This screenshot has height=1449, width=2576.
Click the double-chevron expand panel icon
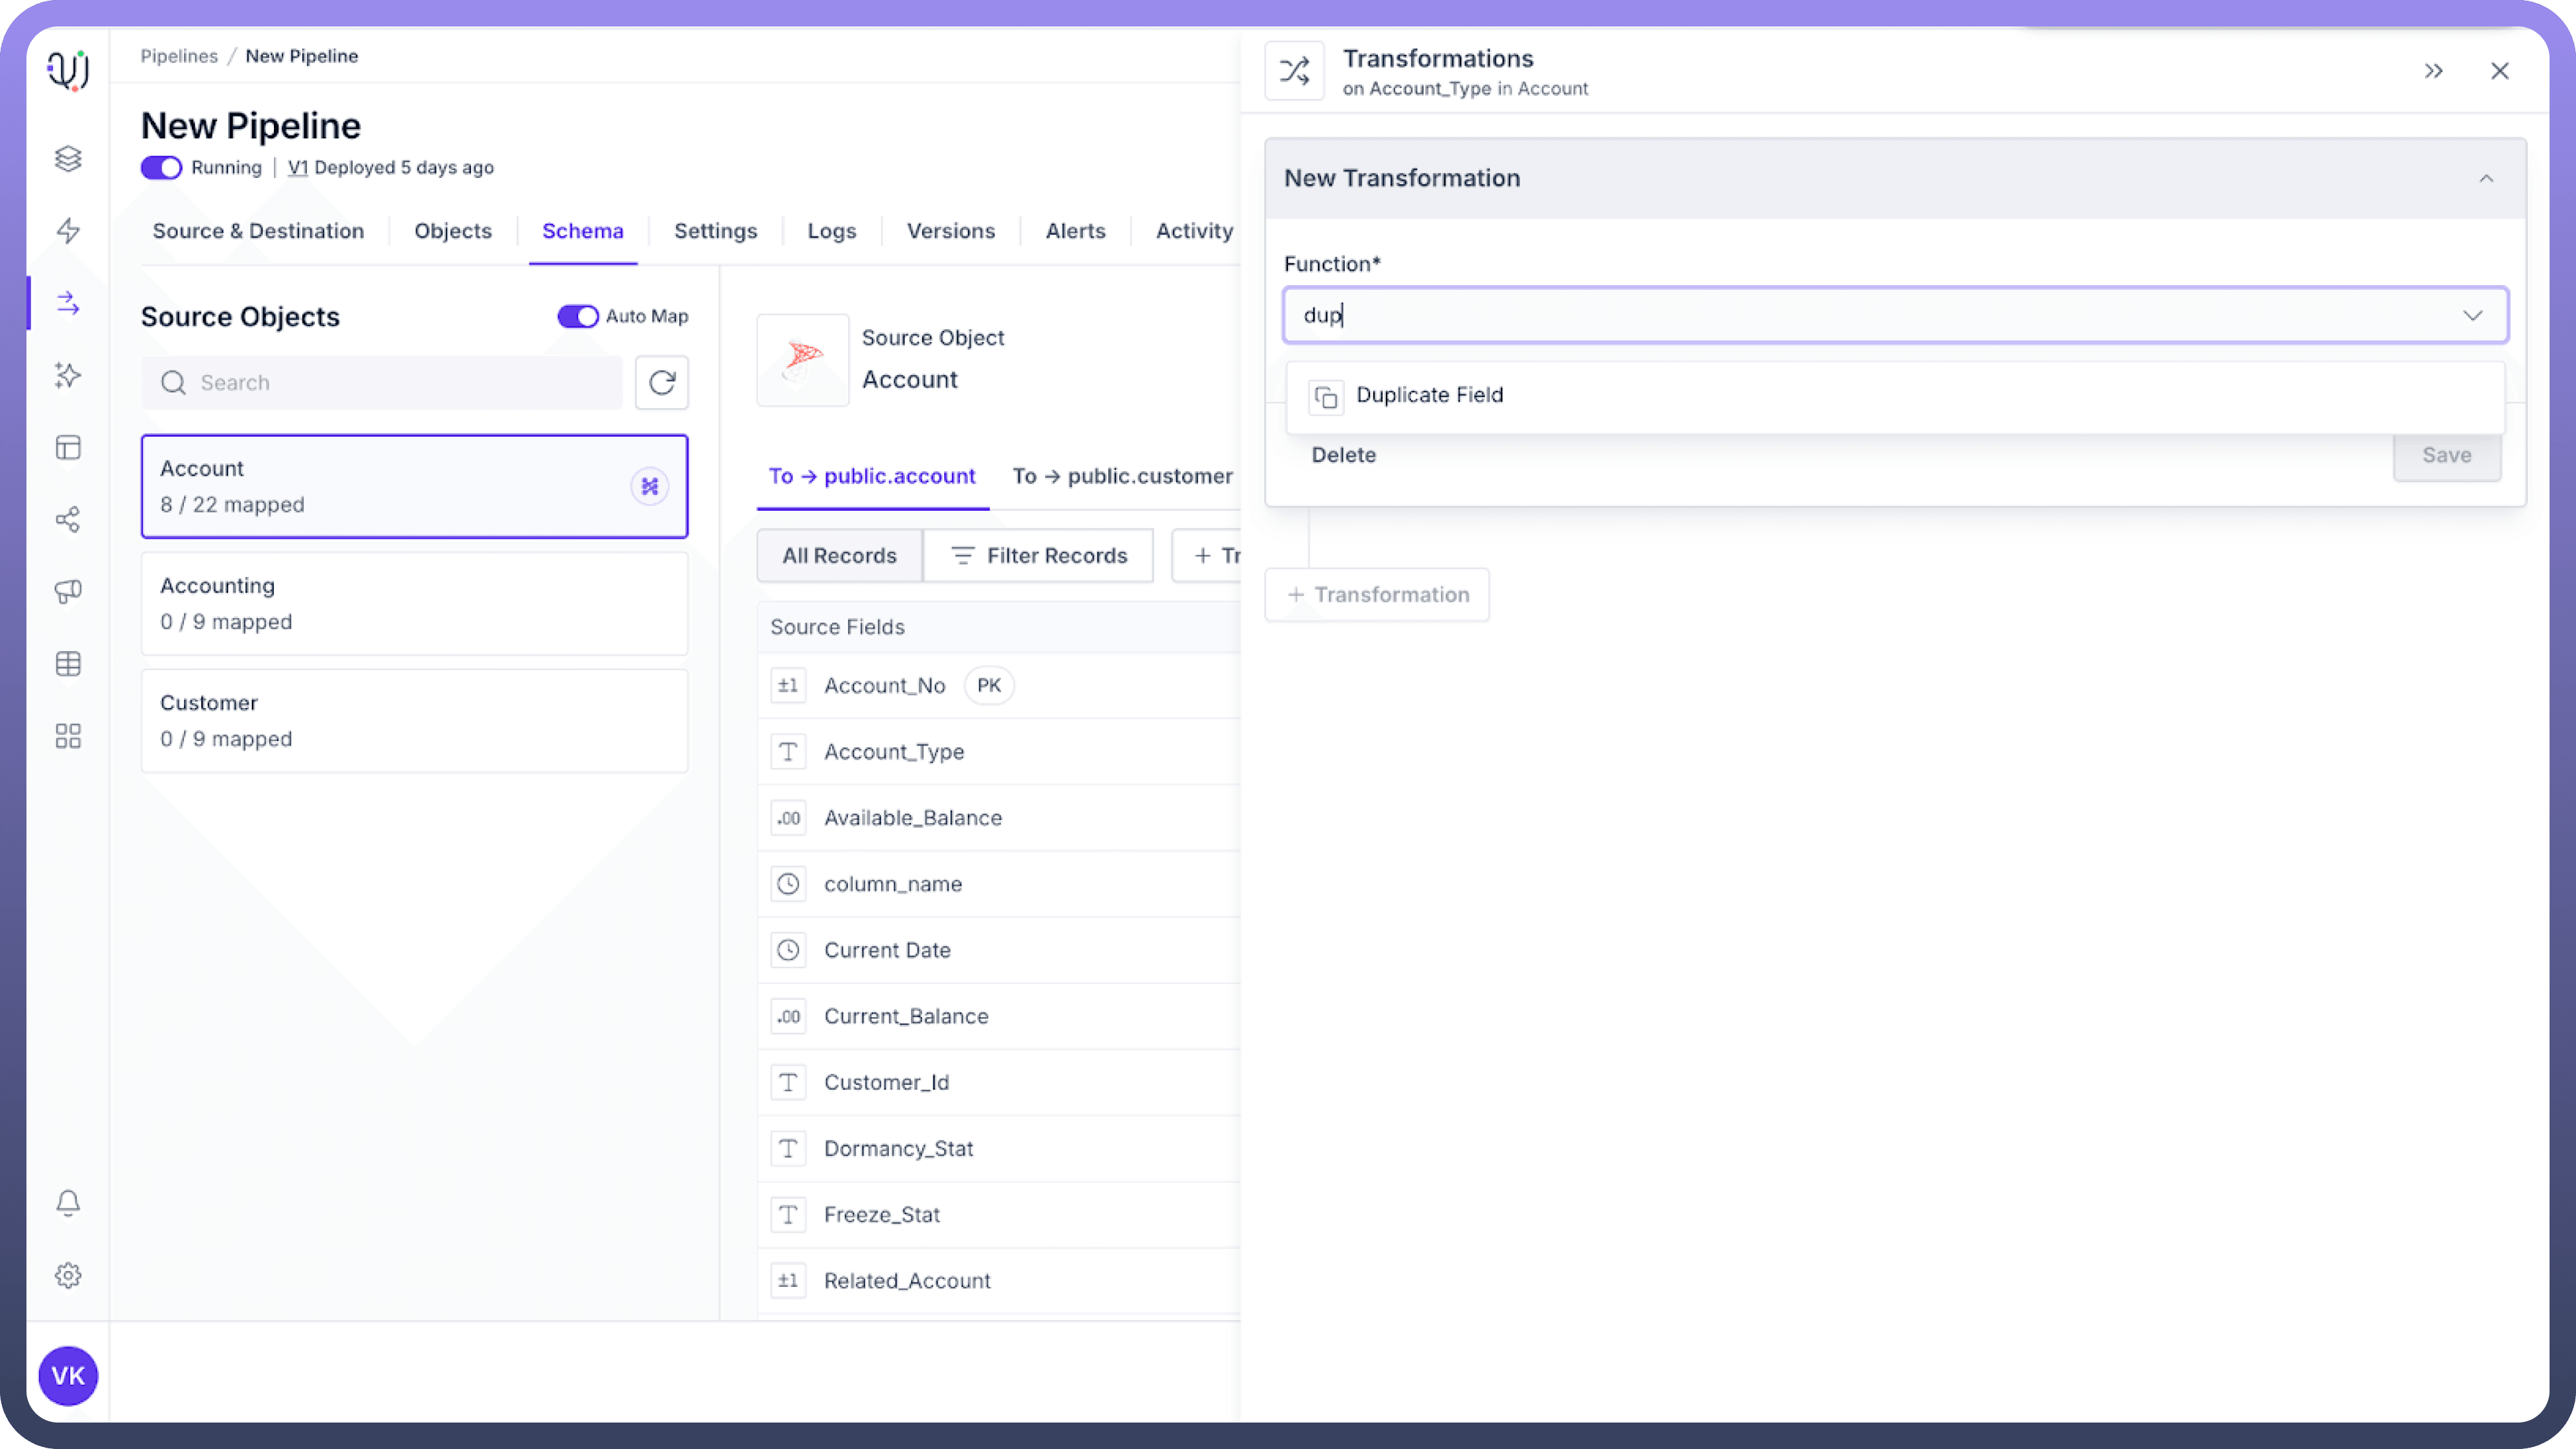(2433, 71)
